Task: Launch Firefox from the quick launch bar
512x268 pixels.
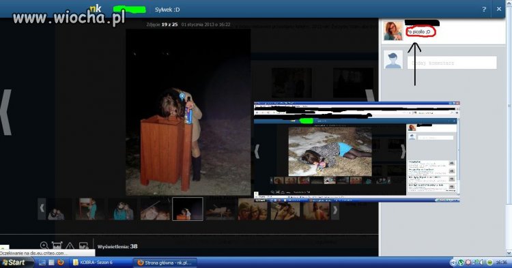Action: pyautogui.click(x=60, y=263)
